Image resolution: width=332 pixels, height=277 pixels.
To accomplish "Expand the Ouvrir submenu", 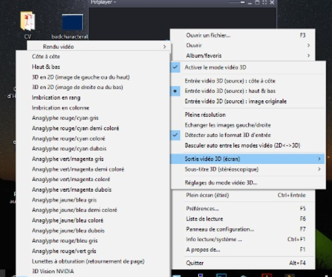I will click(x=243, y=45).
